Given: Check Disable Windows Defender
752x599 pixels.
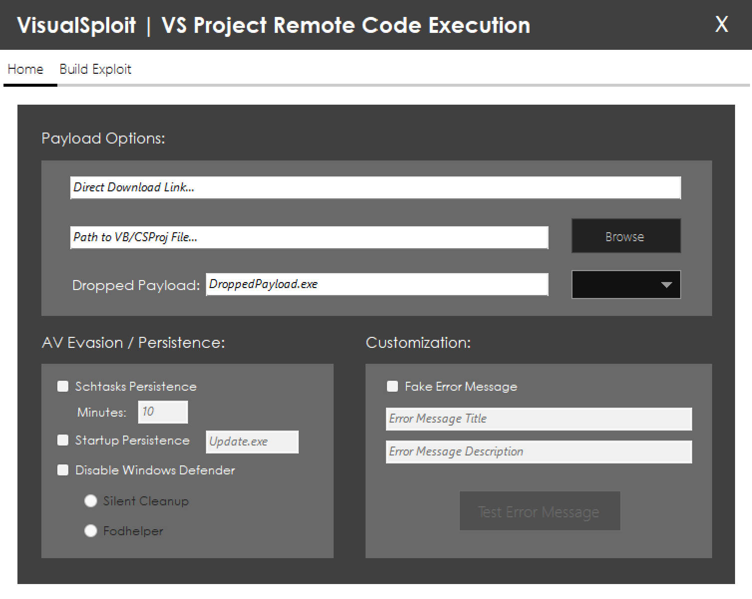Looking at the screenshot, I should click(63, 470).
